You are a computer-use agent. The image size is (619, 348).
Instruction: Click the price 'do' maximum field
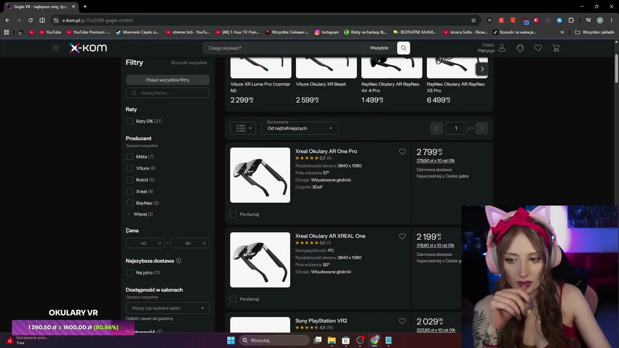point(190,243)
